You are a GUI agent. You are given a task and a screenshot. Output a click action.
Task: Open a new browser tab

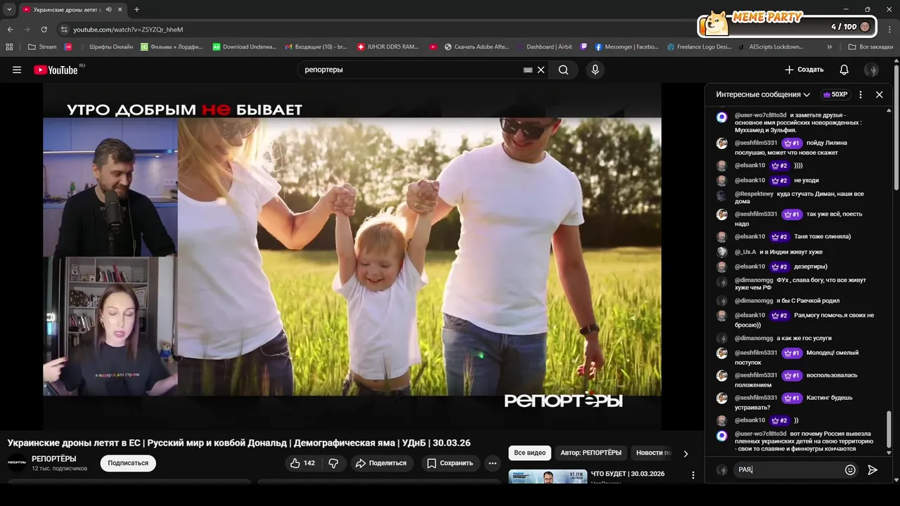coord(136,9)
